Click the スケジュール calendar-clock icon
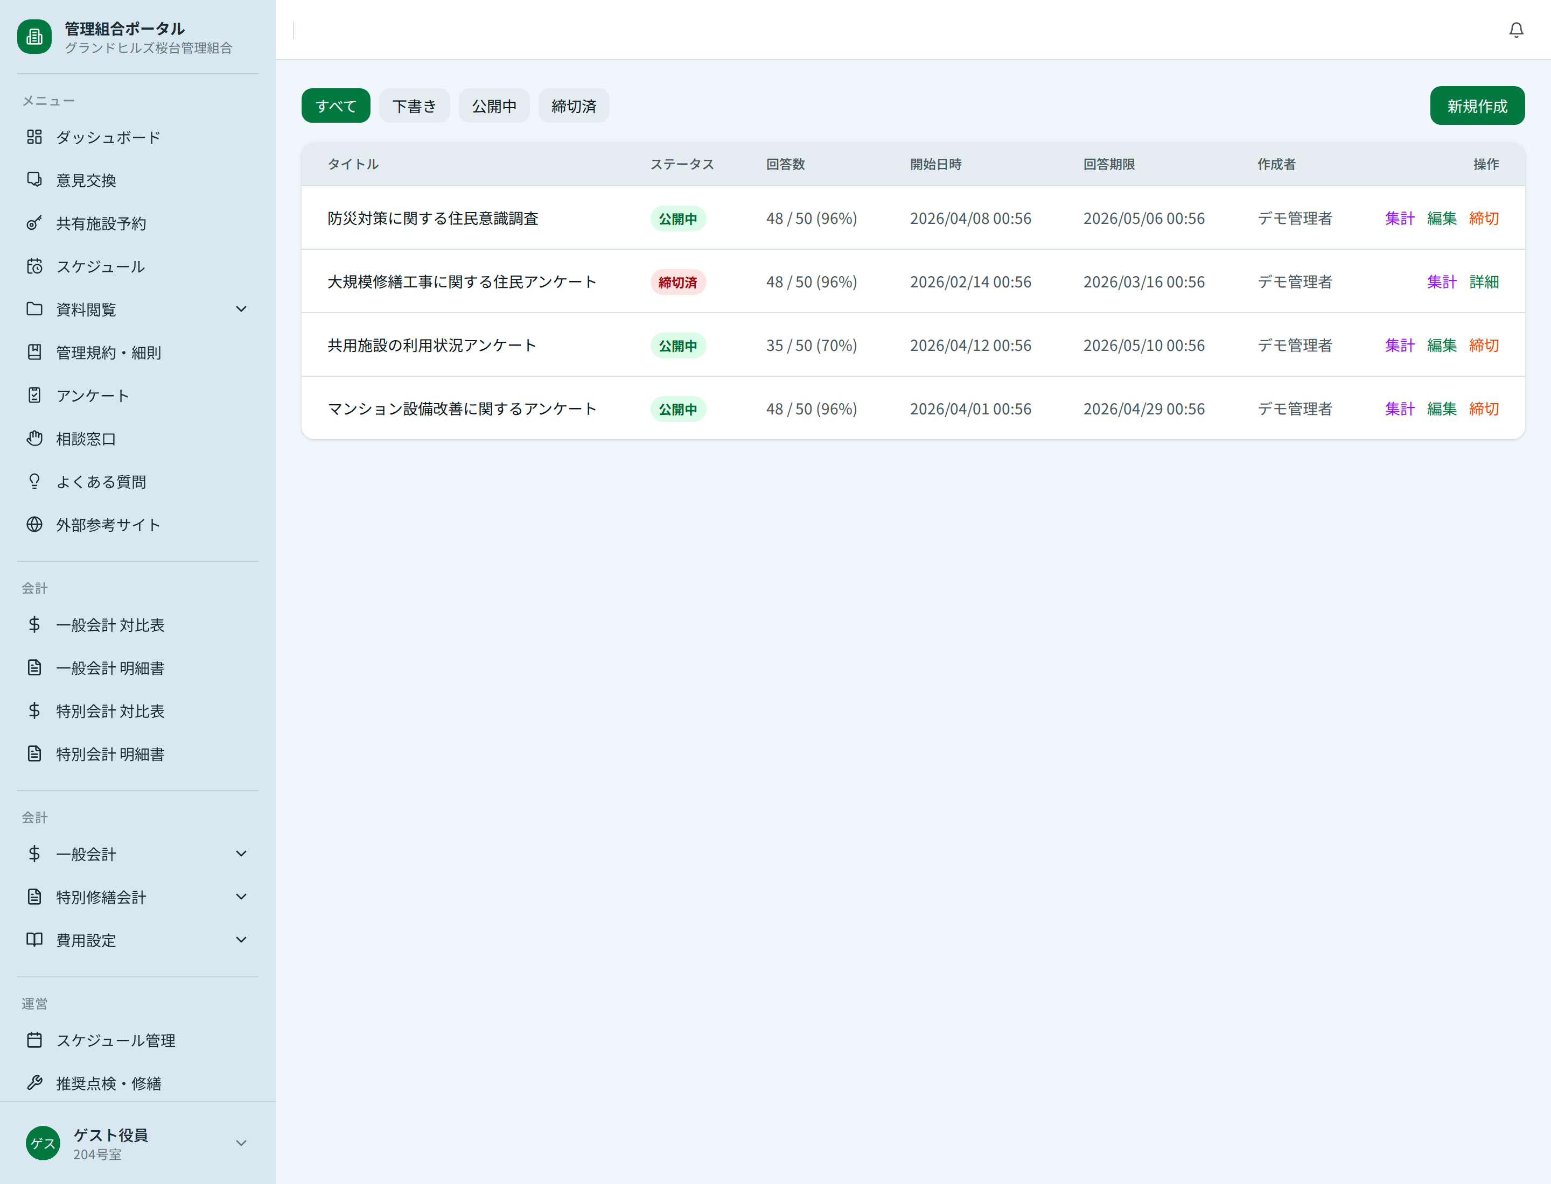Screen dimensions: 1551x1184 click(x=34, y=266)
